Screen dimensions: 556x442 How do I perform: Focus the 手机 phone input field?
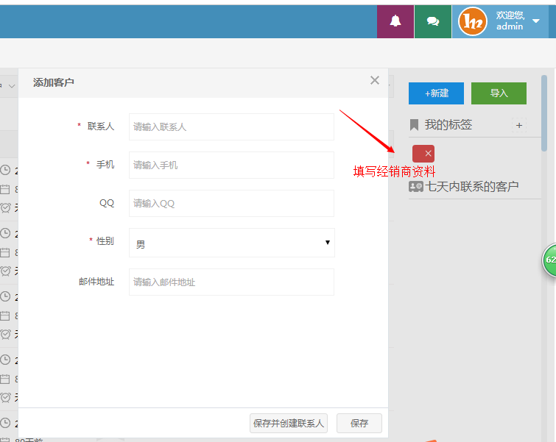(x=231, y=165)
